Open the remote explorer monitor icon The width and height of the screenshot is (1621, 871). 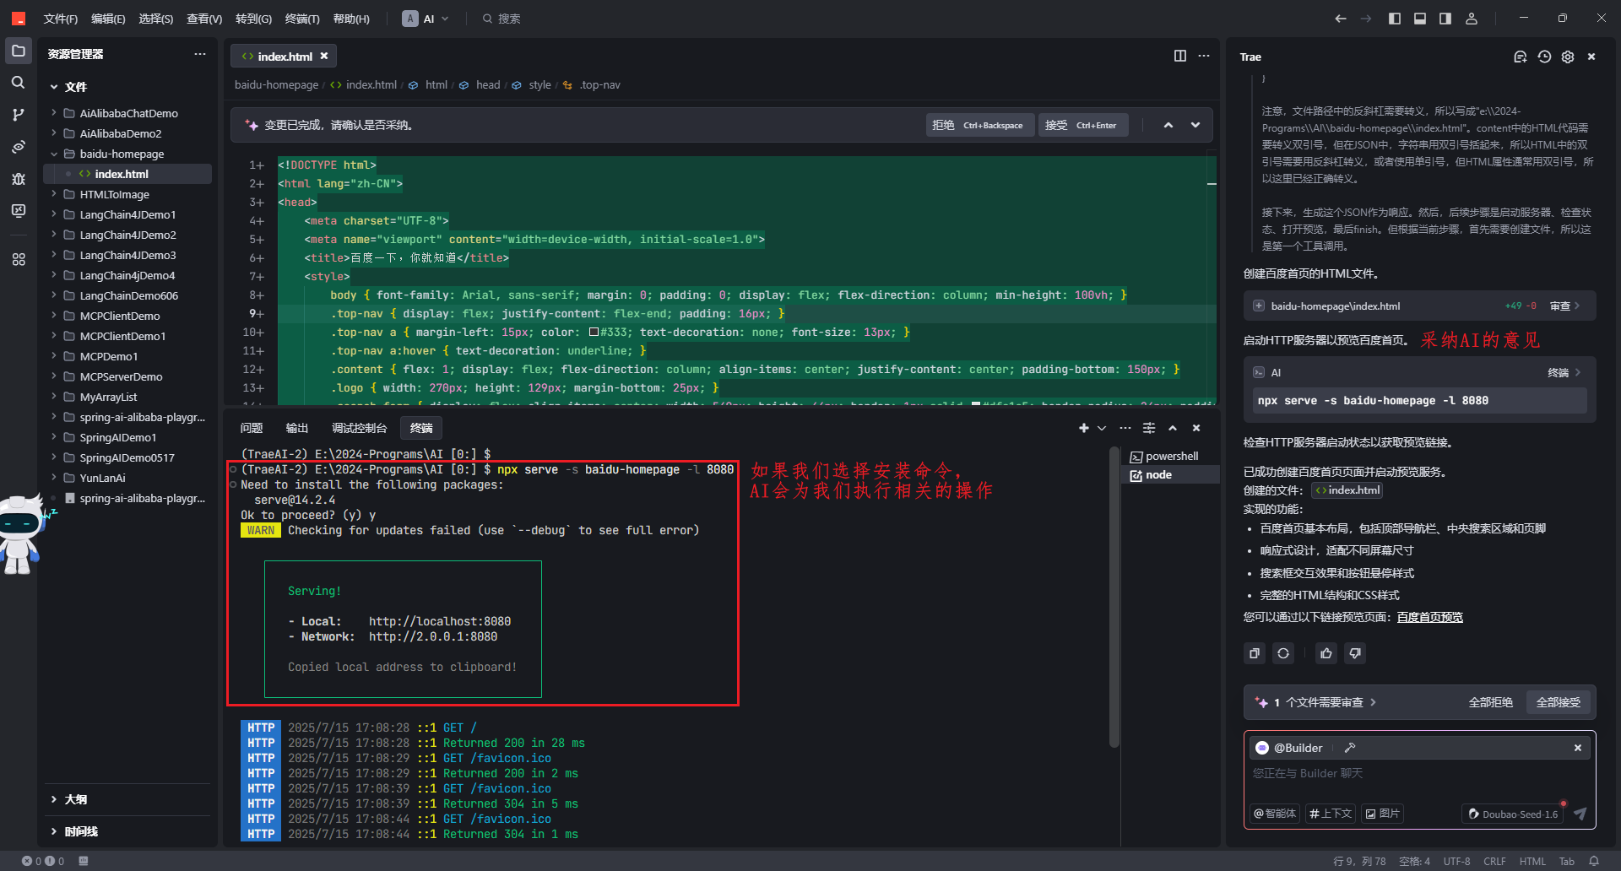(x=19, y=211)
